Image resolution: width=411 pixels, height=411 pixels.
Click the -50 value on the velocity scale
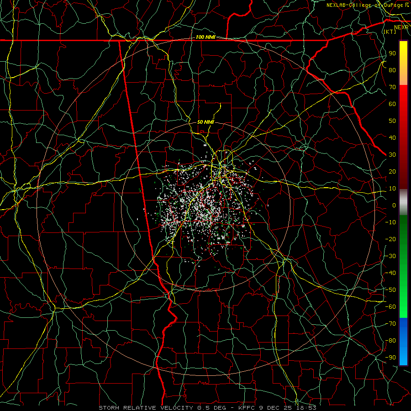(390, 290)
